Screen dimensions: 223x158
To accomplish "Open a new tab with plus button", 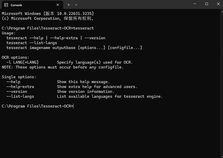I will 69,5.
